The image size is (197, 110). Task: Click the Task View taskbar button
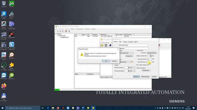point(42,108)
